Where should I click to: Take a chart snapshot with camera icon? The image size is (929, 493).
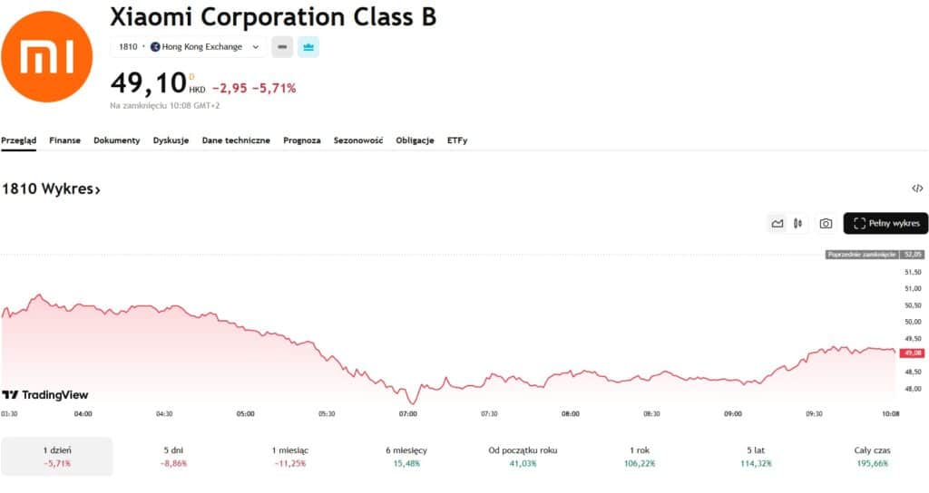[826, 223]
